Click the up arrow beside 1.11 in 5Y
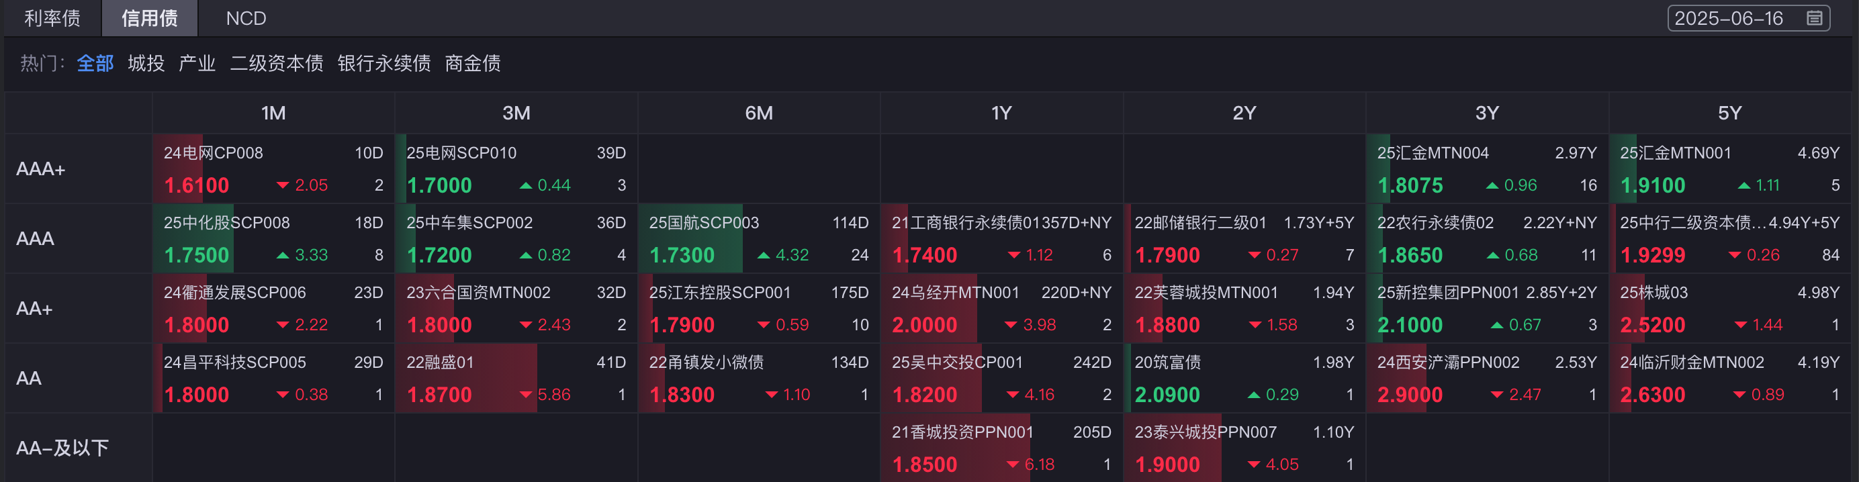Image resolution: width=1859 pixels, height=482 pixels. [x=1744, y=185]
